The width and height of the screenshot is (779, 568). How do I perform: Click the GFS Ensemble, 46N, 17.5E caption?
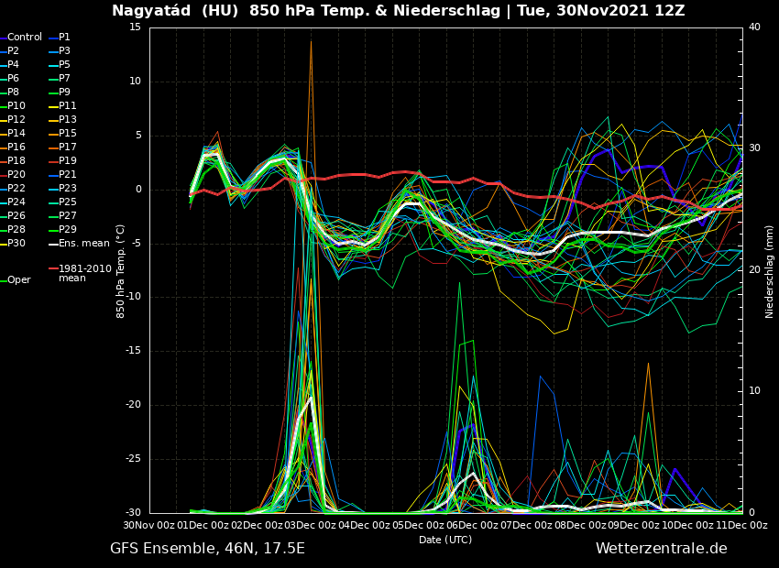pyautogui.click(x=207, y=549)
